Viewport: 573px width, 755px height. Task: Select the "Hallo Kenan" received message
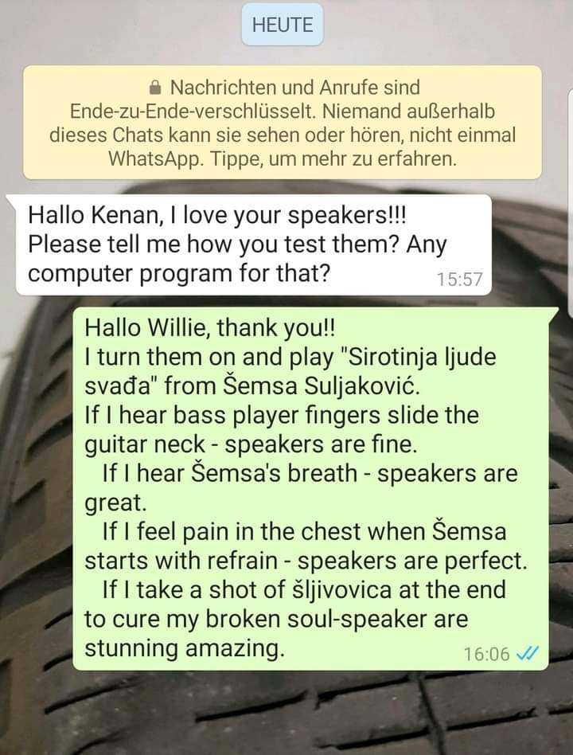coord(254,244)
